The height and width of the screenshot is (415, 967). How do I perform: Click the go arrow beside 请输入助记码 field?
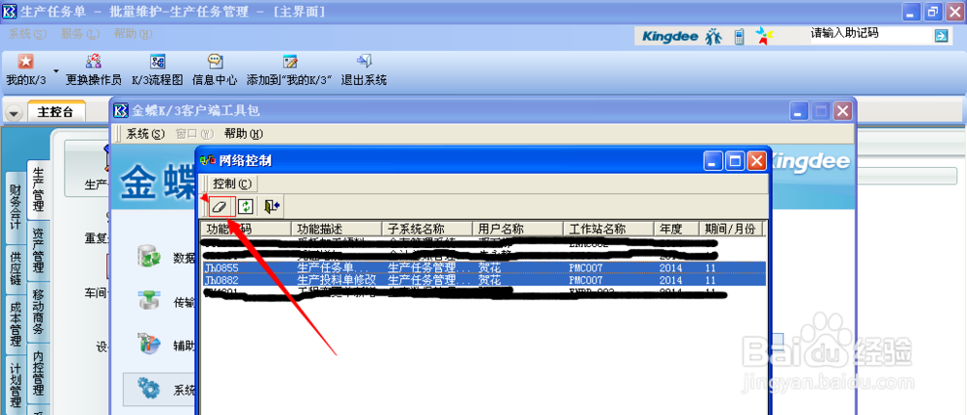click(941, 36)
